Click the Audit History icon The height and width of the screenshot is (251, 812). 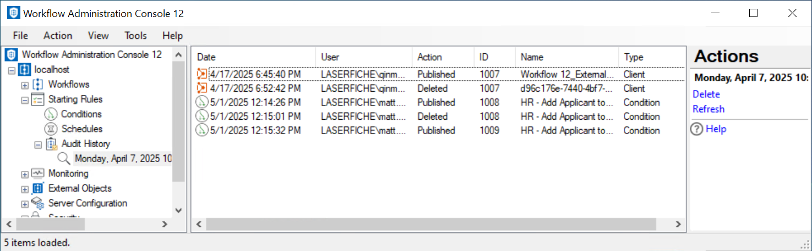click(x=51, y=144)
